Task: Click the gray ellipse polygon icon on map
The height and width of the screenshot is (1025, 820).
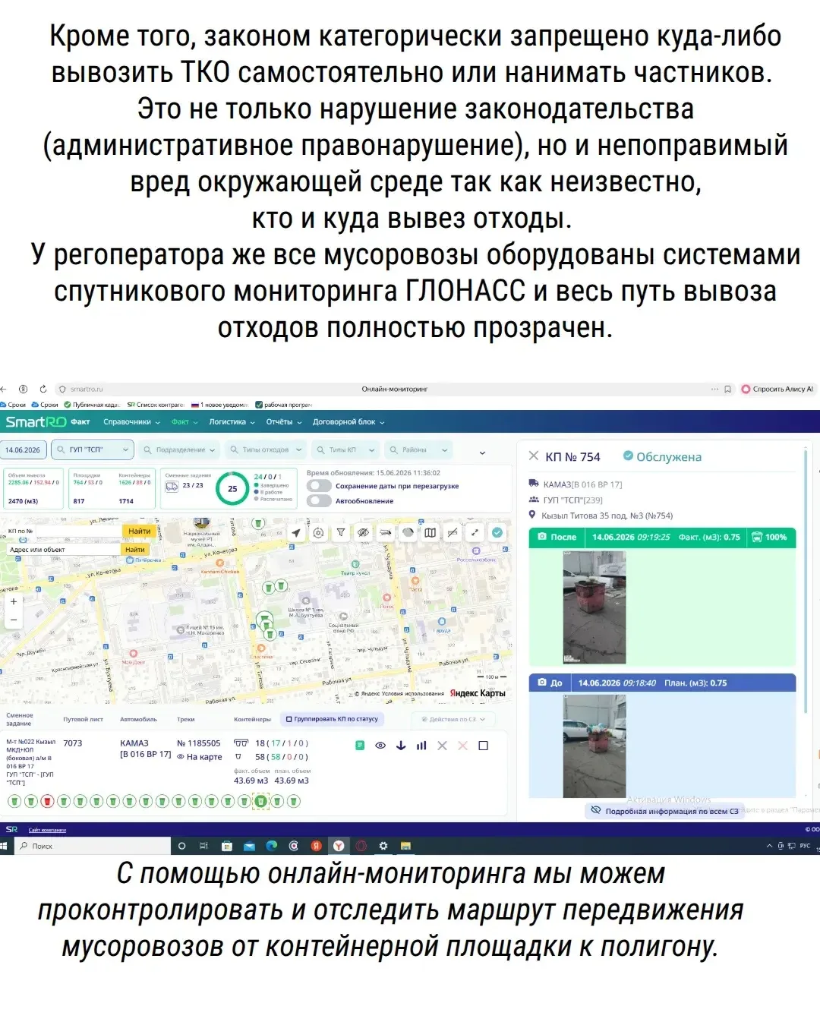Action: [408, 533]
